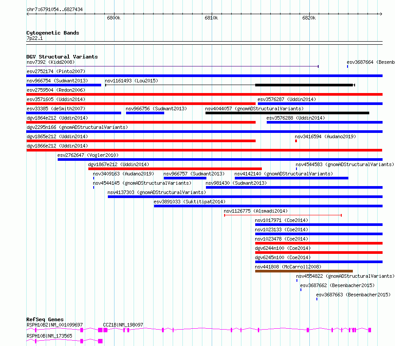Open the dgv6244n100 (Coe2014) label
Image resolution: width=395 pixels, height=346 pixels.
pos(283,248)
